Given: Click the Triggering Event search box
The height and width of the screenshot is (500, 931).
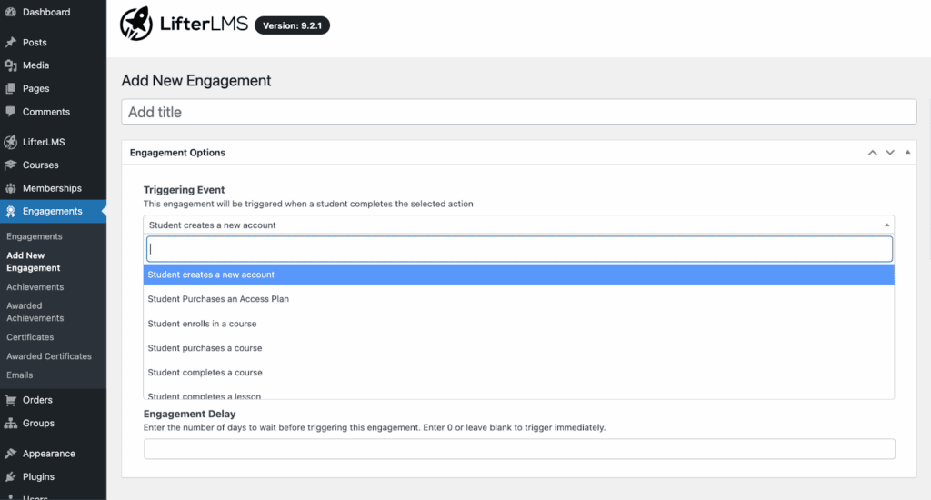Looking at the screenshot, I should click(x=519, y=249).
